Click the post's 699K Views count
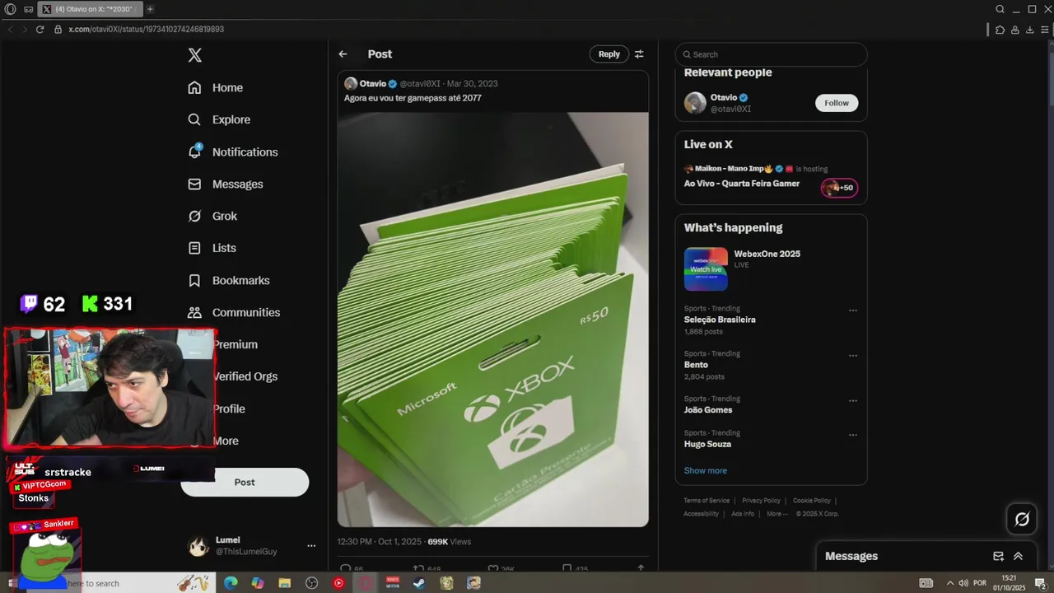 [x=449, y=542]
